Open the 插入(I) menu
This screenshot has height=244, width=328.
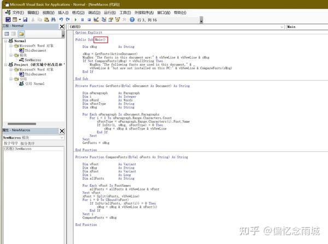point(63,13)
